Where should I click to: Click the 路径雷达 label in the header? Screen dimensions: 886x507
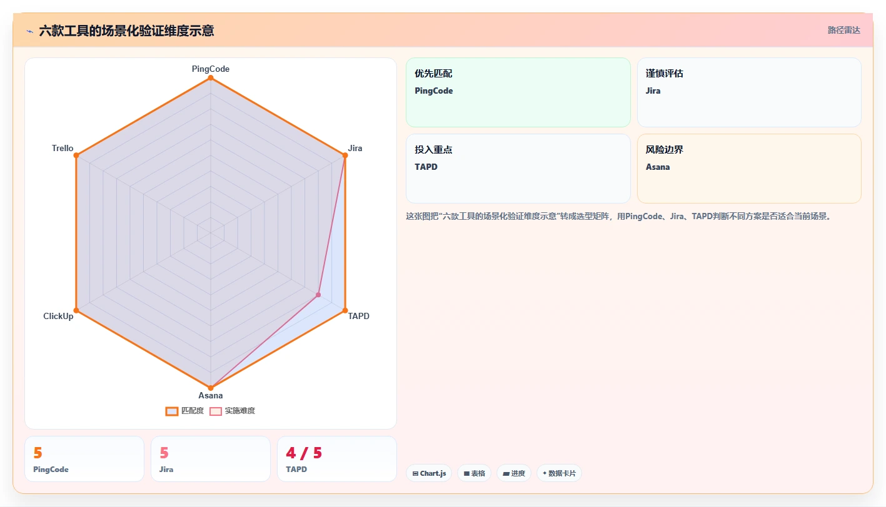tap(843, 30)
